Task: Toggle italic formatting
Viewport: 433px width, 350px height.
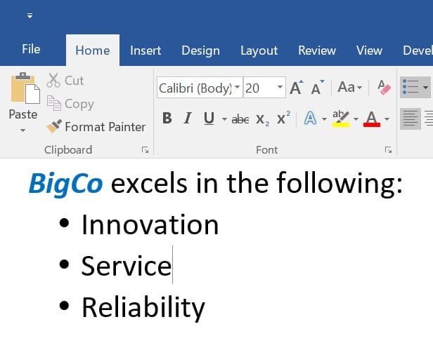Action: (x=188, y=119)
